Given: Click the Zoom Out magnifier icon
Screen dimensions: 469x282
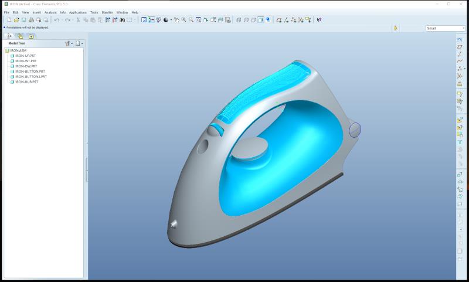Looking at the screenshot, I should tap(191, 20).
